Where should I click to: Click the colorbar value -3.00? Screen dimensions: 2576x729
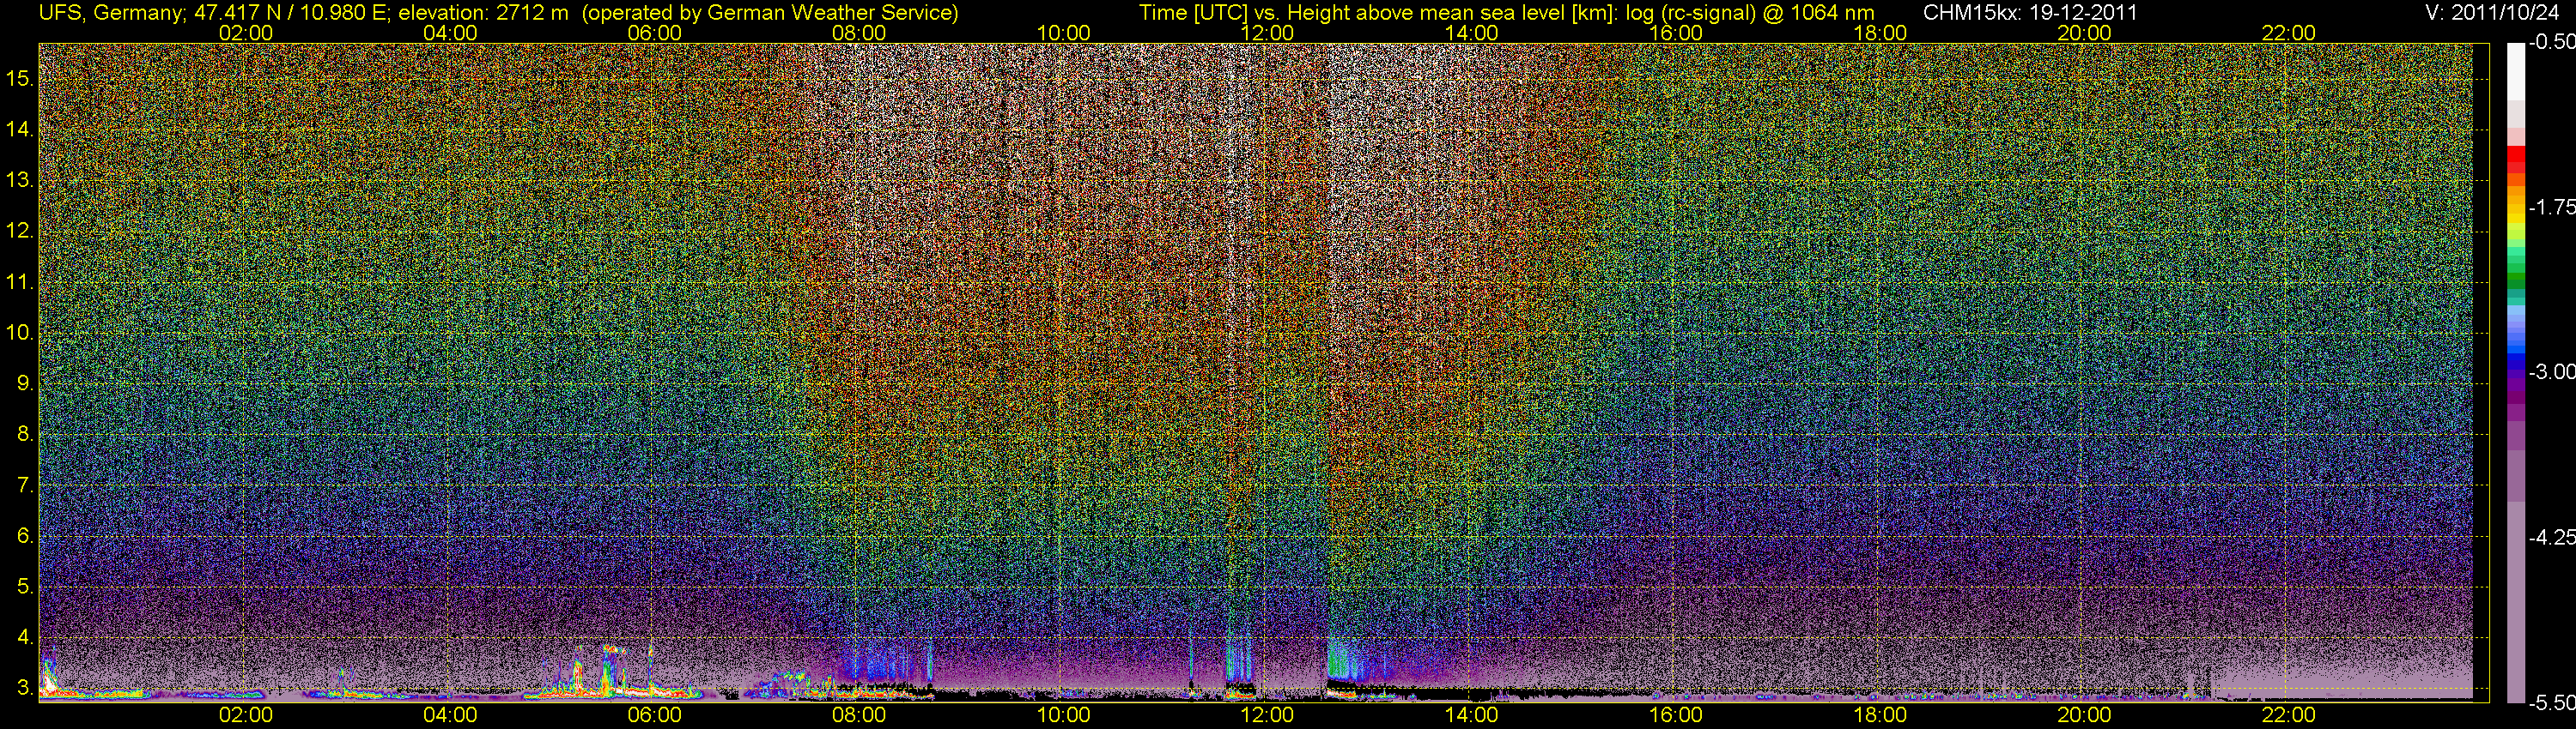coord(2551,371)
